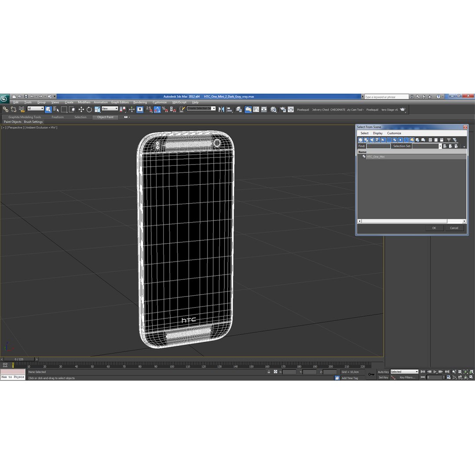Click the 3ds Max application button
Screen dimensions: 475x475
click(4, 99)
